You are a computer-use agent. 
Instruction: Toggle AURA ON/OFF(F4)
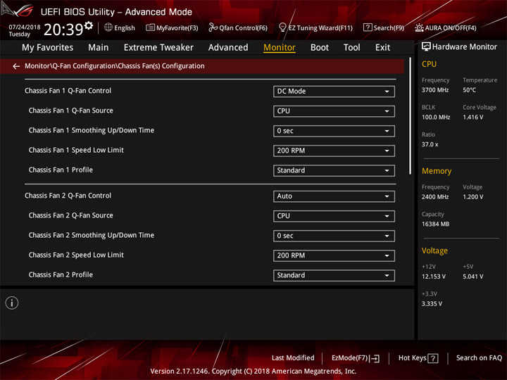point(446,27)
